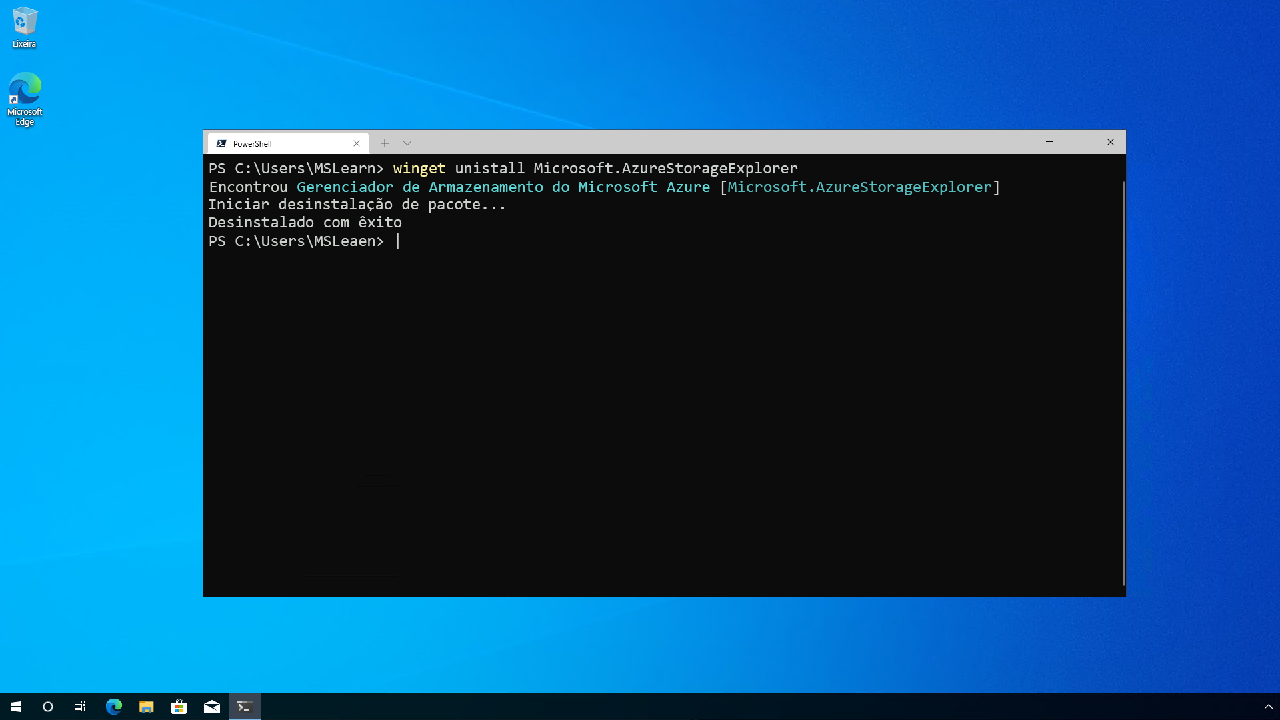Click the 'PS C:\Users\MSLeaen>' prompt
The width and height of the screenshot is (1280, 720).
coord(297,241)
